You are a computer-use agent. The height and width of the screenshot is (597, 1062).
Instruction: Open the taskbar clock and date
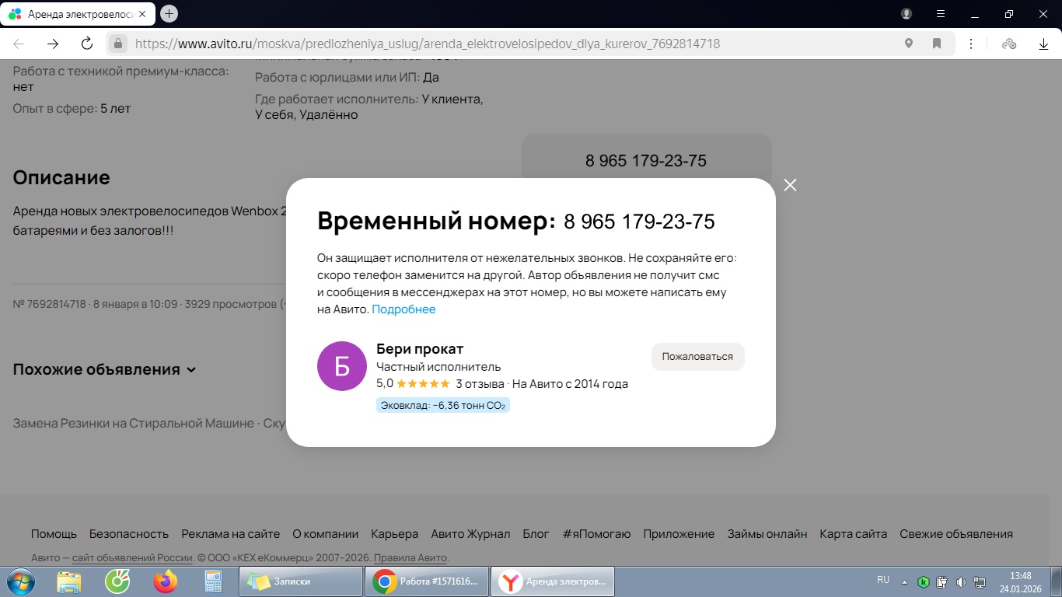tap(1020, 581)
